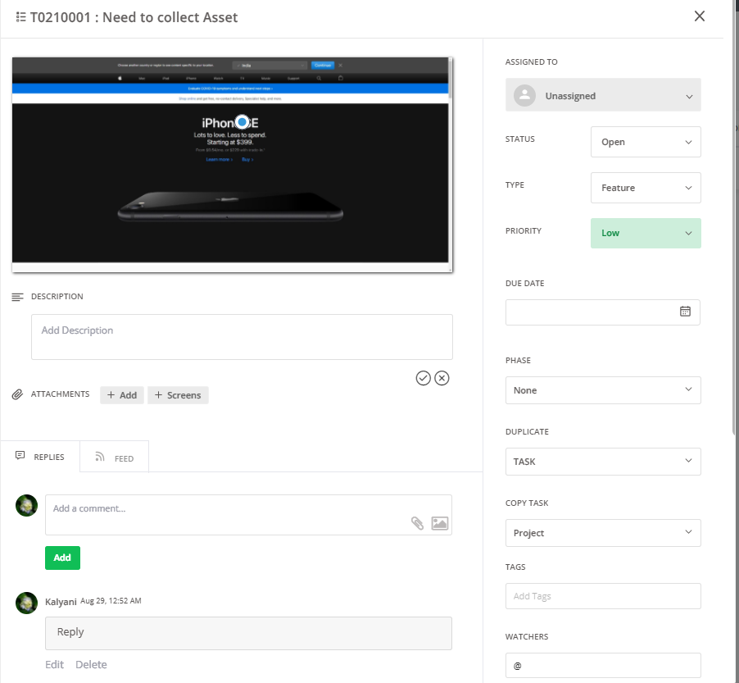The image size is (739, 683).
Task: Click the Kalyani author name
Action: pos(61,602)
